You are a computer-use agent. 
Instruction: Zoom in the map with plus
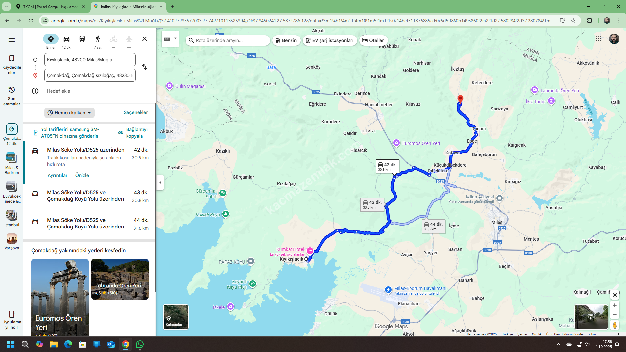[x=615, y=305]
